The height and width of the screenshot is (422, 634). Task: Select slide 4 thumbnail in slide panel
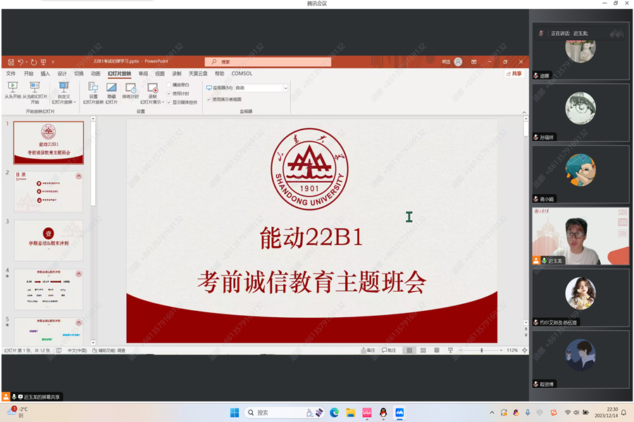pos(49,290)
